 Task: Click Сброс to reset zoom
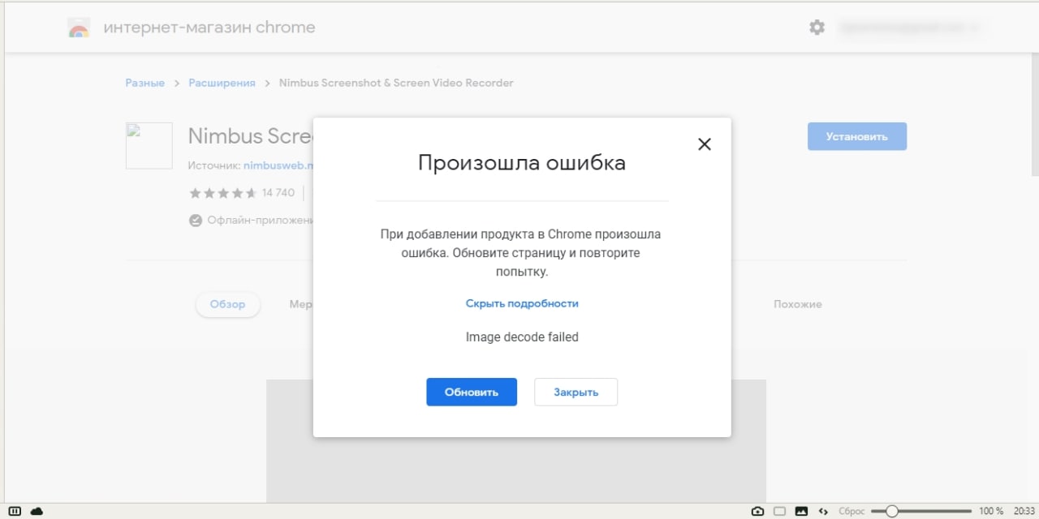pos(851,512)
